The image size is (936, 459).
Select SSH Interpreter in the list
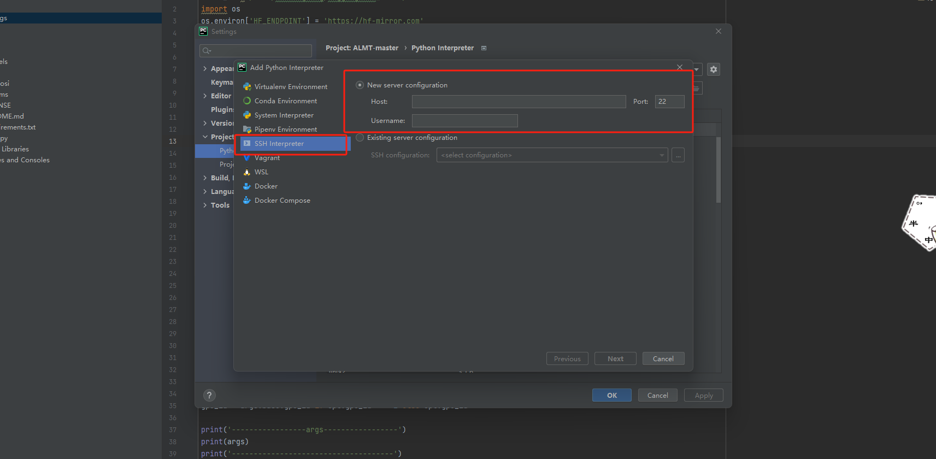292,144
